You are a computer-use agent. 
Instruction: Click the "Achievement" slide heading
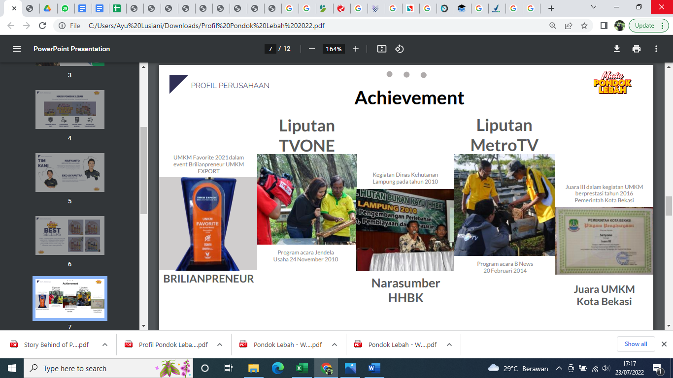coord(409,98)
